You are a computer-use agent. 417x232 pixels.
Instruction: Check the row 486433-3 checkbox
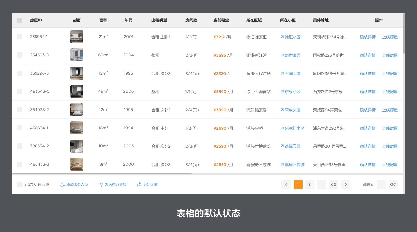point(20,164)
